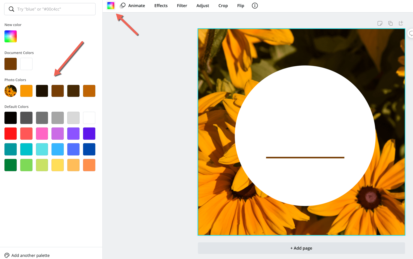
Task: Select the orange photo color swatch
Action: [26, 91]
